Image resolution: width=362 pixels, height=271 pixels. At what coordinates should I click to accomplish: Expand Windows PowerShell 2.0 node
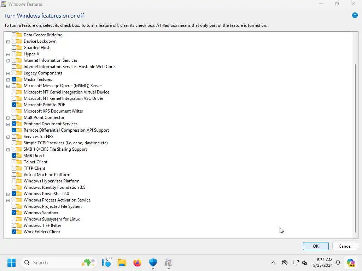(8, 194)
